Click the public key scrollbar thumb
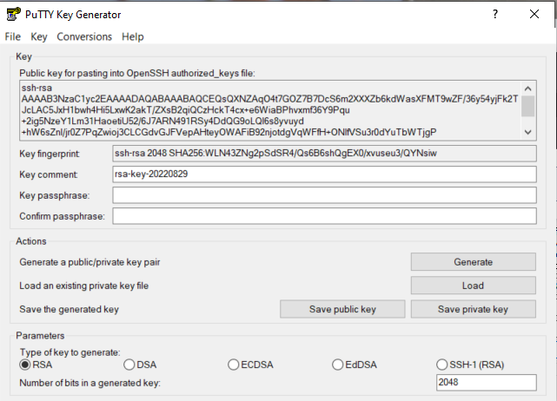 pos(527,106)
